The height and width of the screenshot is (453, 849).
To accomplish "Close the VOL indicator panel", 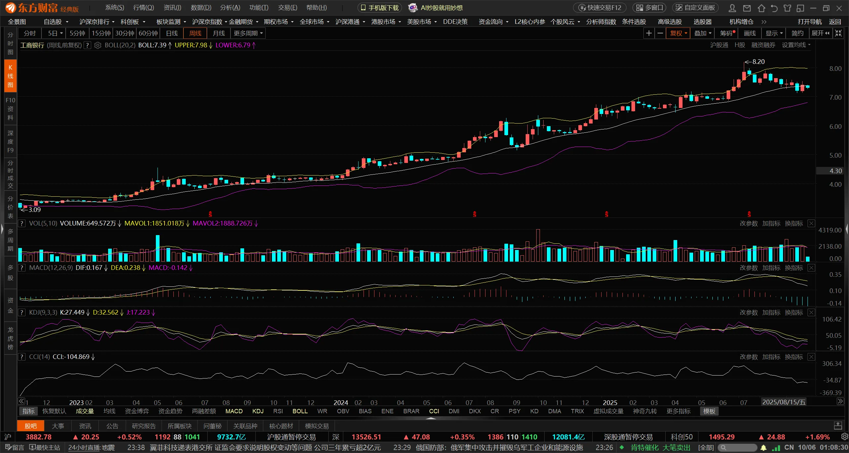I will click(811, 223).
